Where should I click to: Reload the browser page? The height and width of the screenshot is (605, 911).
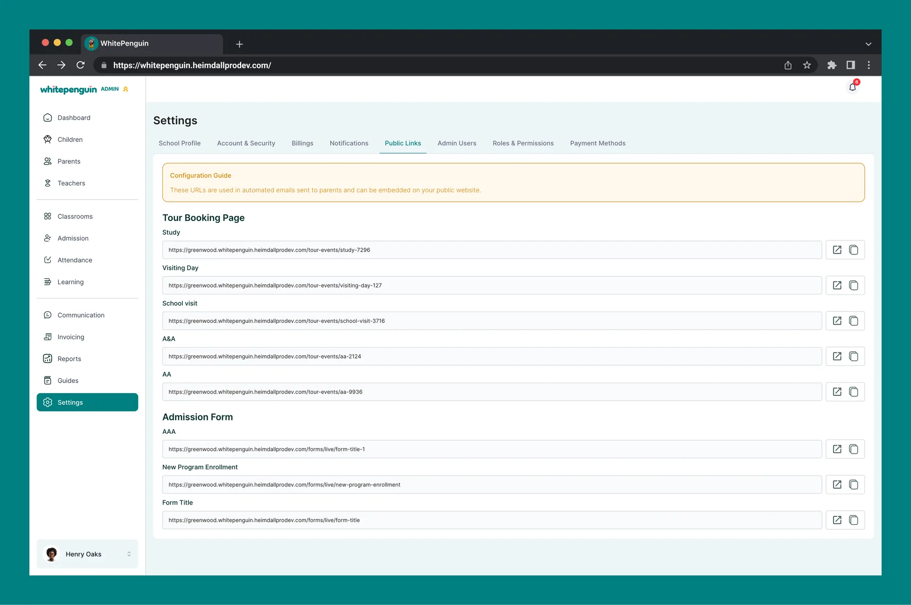pos(81,65)
